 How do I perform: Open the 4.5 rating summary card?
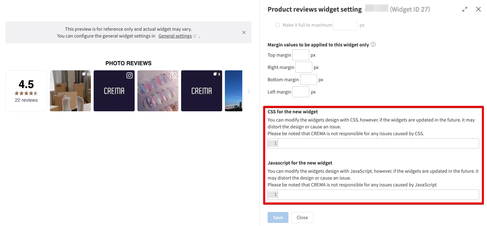26,91
